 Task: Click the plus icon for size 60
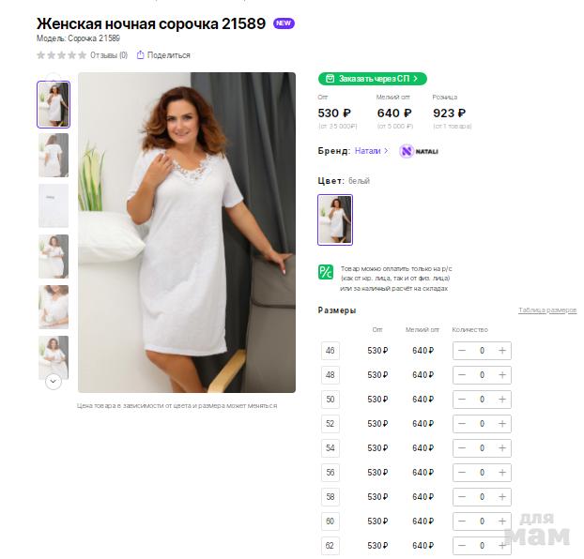click(x=502, y=521)
